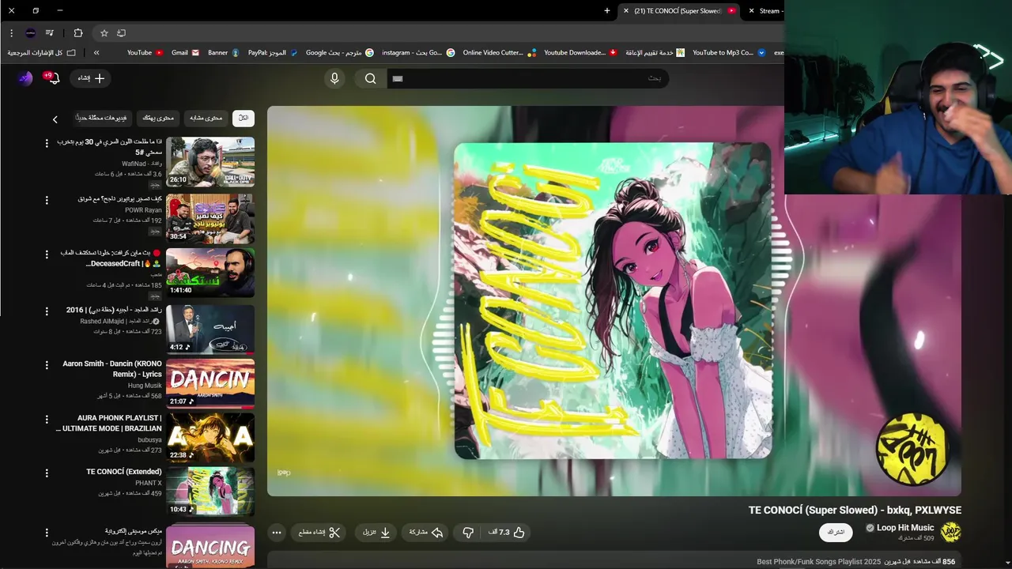Open the Online Video Cutter bookmark

[500, 53]
